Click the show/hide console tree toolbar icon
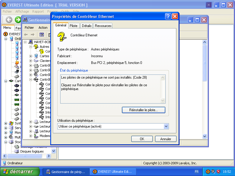Image resolution: width=235 pixels, height=176 pixels. pyautogui.click(x=42, y=35)
